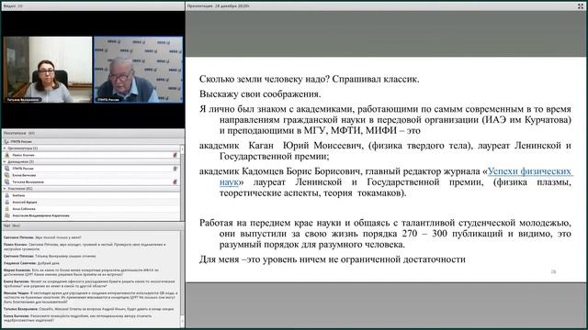Image resolution: width=588 pixels, height=330 pixels.
Task: Select the second presenter row under Докладчики
Action: pyautogui.click(x=91, y=175)
